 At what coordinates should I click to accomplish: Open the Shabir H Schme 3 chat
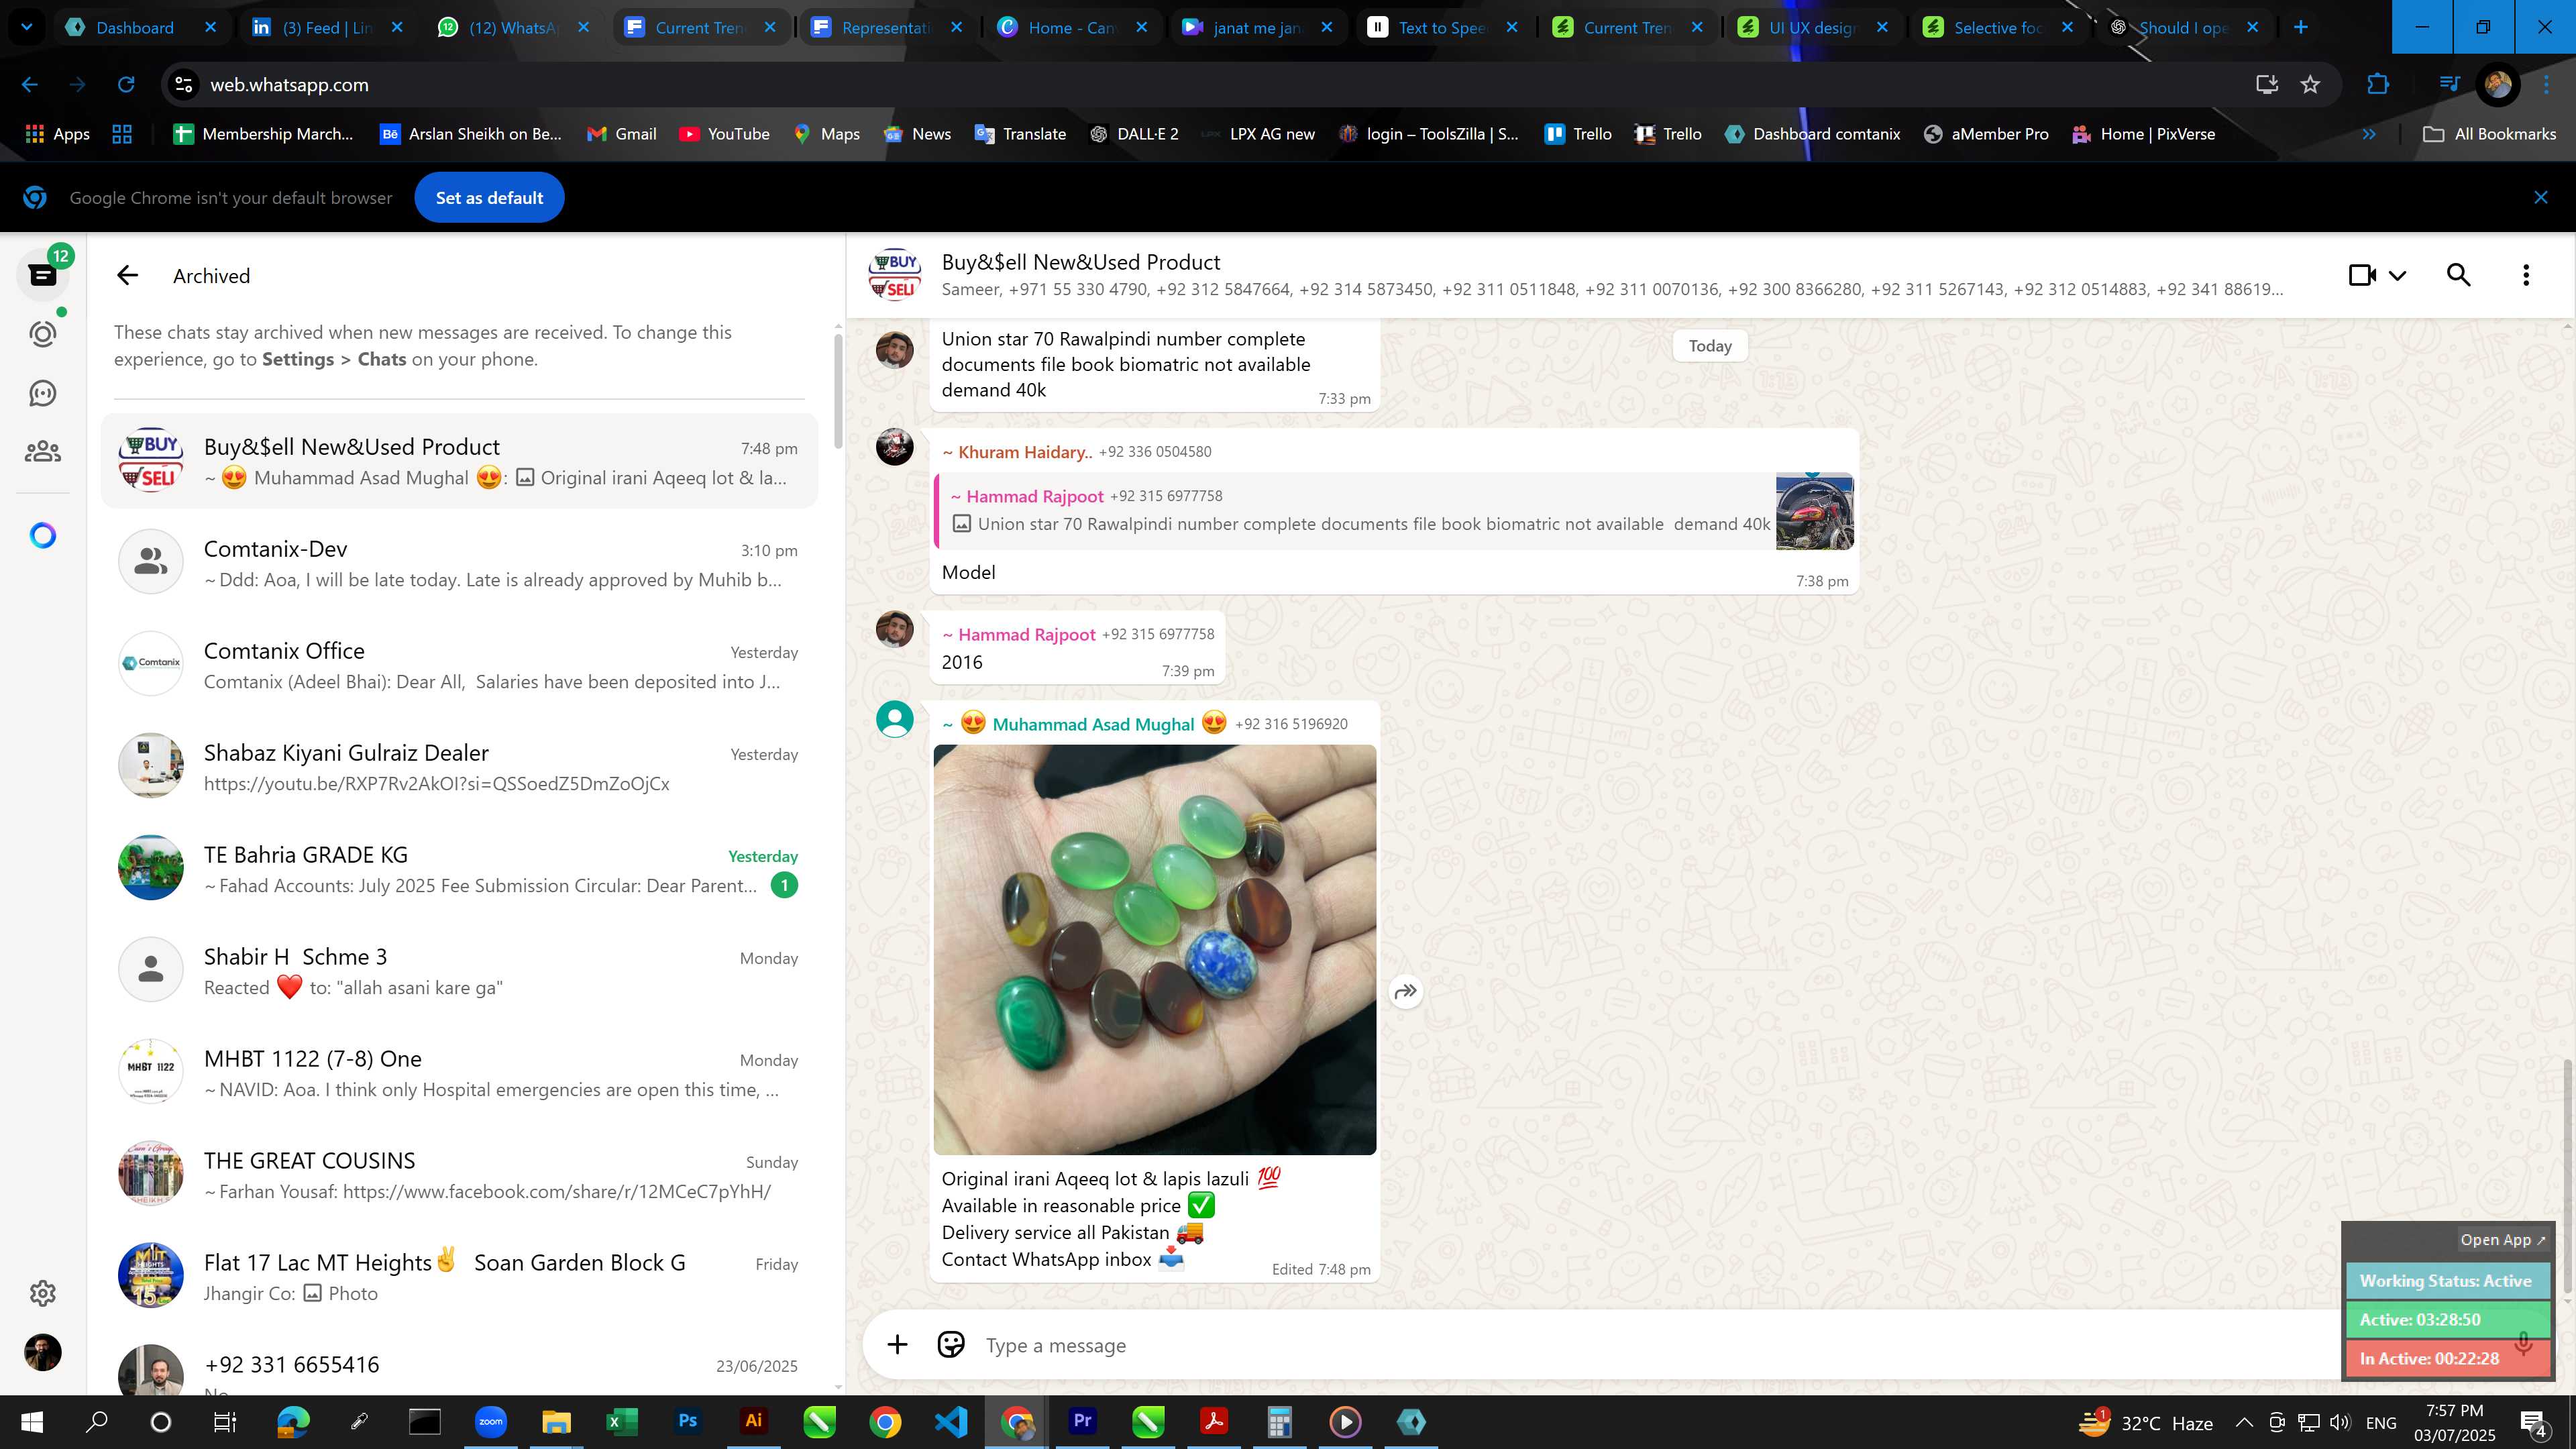click(460, 971)
